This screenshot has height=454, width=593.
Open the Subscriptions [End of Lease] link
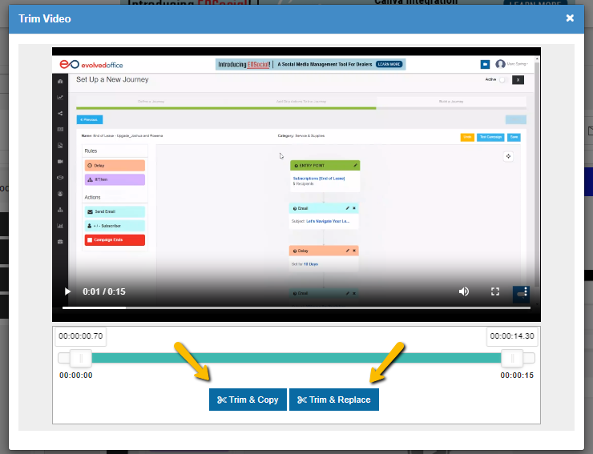pyautogui.click(x=319, y=179)
